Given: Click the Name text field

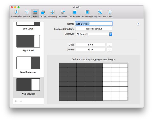Looking at the screenshot, I should click(x=94, y=24).
